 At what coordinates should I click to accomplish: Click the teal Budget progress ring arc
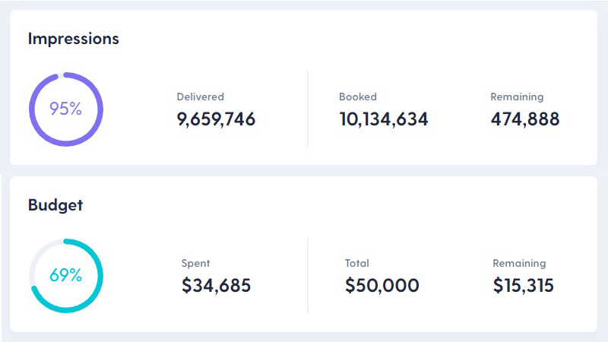(100, 276)
